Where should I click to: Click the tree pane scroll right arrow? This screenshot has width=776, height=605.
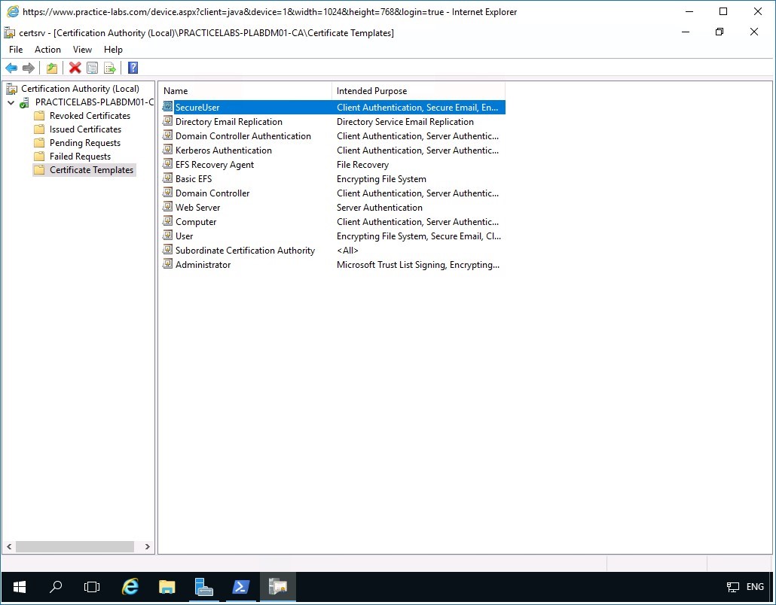click(147, 546)
